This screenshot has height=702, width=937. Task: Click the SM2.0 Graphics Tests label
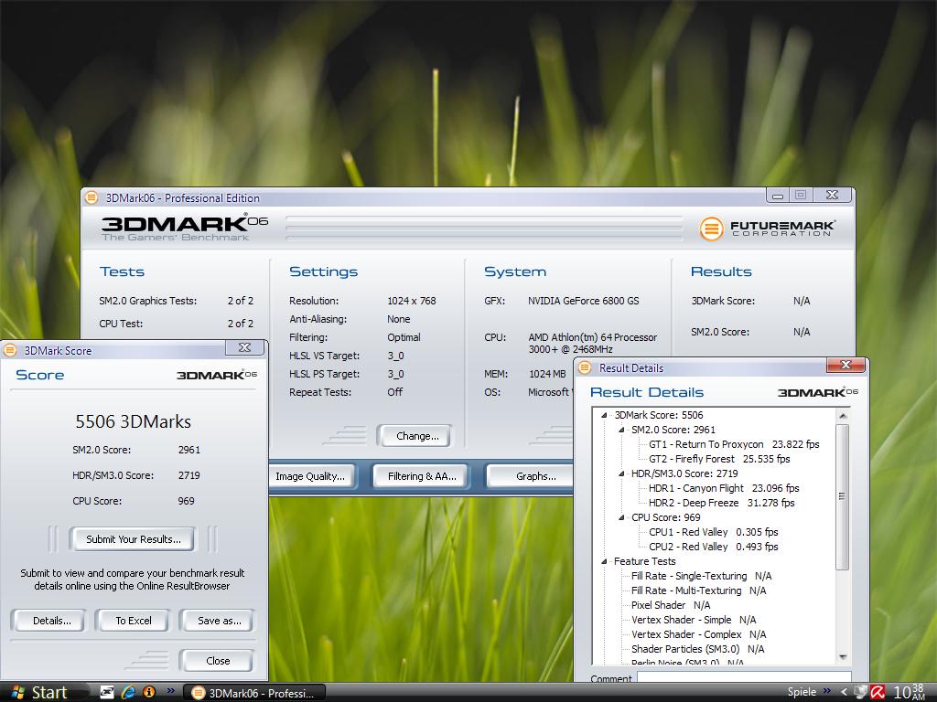click(147, 301)
